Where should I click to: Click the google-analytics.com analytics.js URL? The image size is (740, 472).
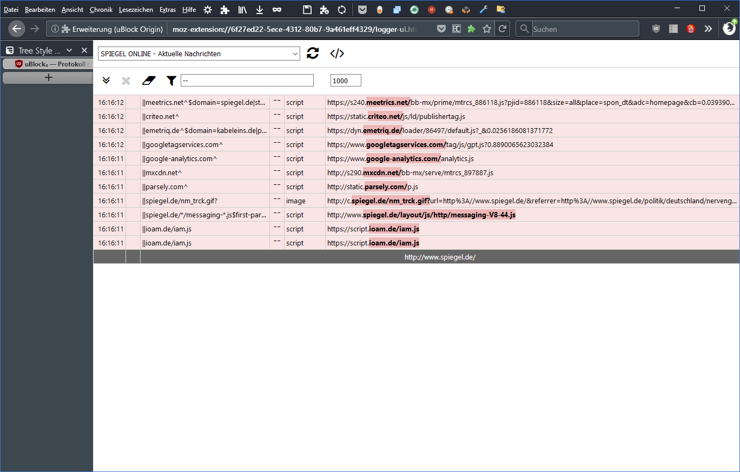(x=400, y=158)
